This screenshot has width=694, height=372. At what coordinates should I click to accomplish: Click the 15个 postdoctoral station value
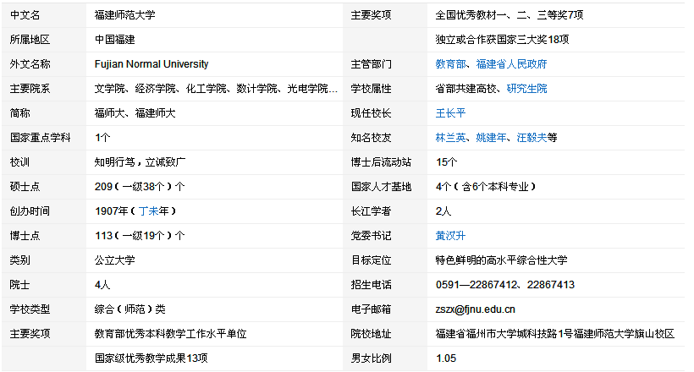(x=446, y=162)
